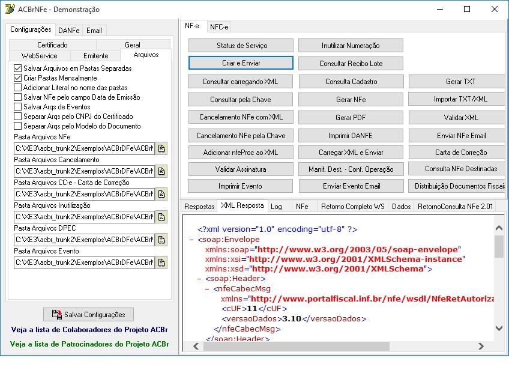This screenshot has height=370, width=509.
Task: Enable Adicionar Literal no nome das pastas
Action: click(x=18, y=87)
